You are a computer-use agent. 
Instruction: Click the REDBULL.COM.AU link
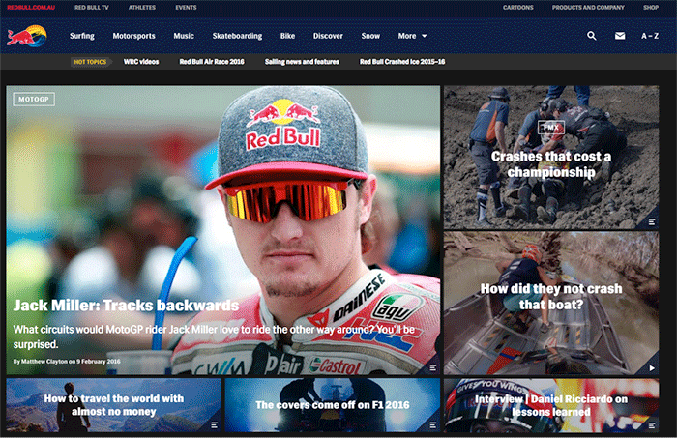pos(31,8)
